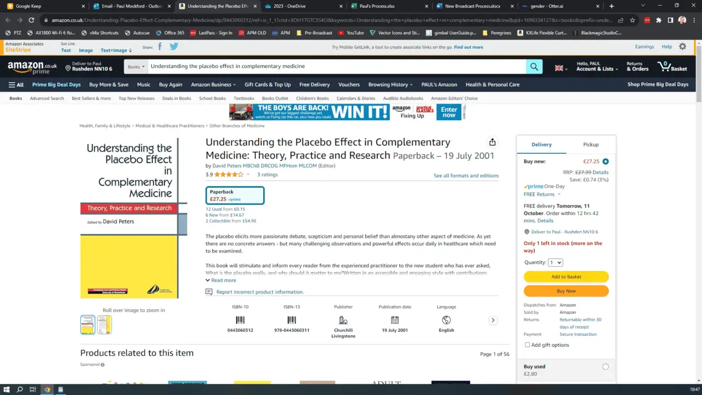The height and width of the screenshot is (395, 702).
Task: Open the Books search category dropdown
Action: tap(136, 66)
